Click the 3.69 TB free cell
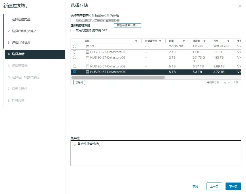Viewport: 246px width, 194px height. 219,66
